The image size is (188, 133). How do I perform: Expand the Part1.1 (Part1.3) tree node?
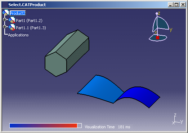pos(5,27)
